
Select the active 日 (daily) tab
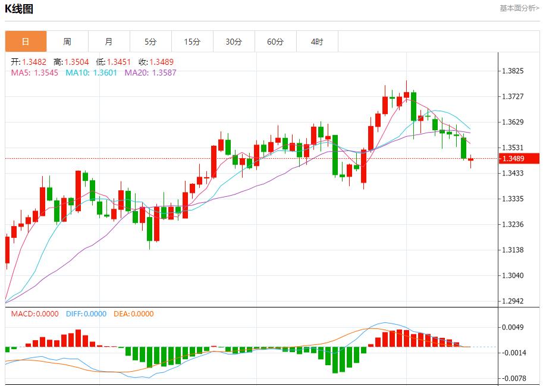click(26, 42)
